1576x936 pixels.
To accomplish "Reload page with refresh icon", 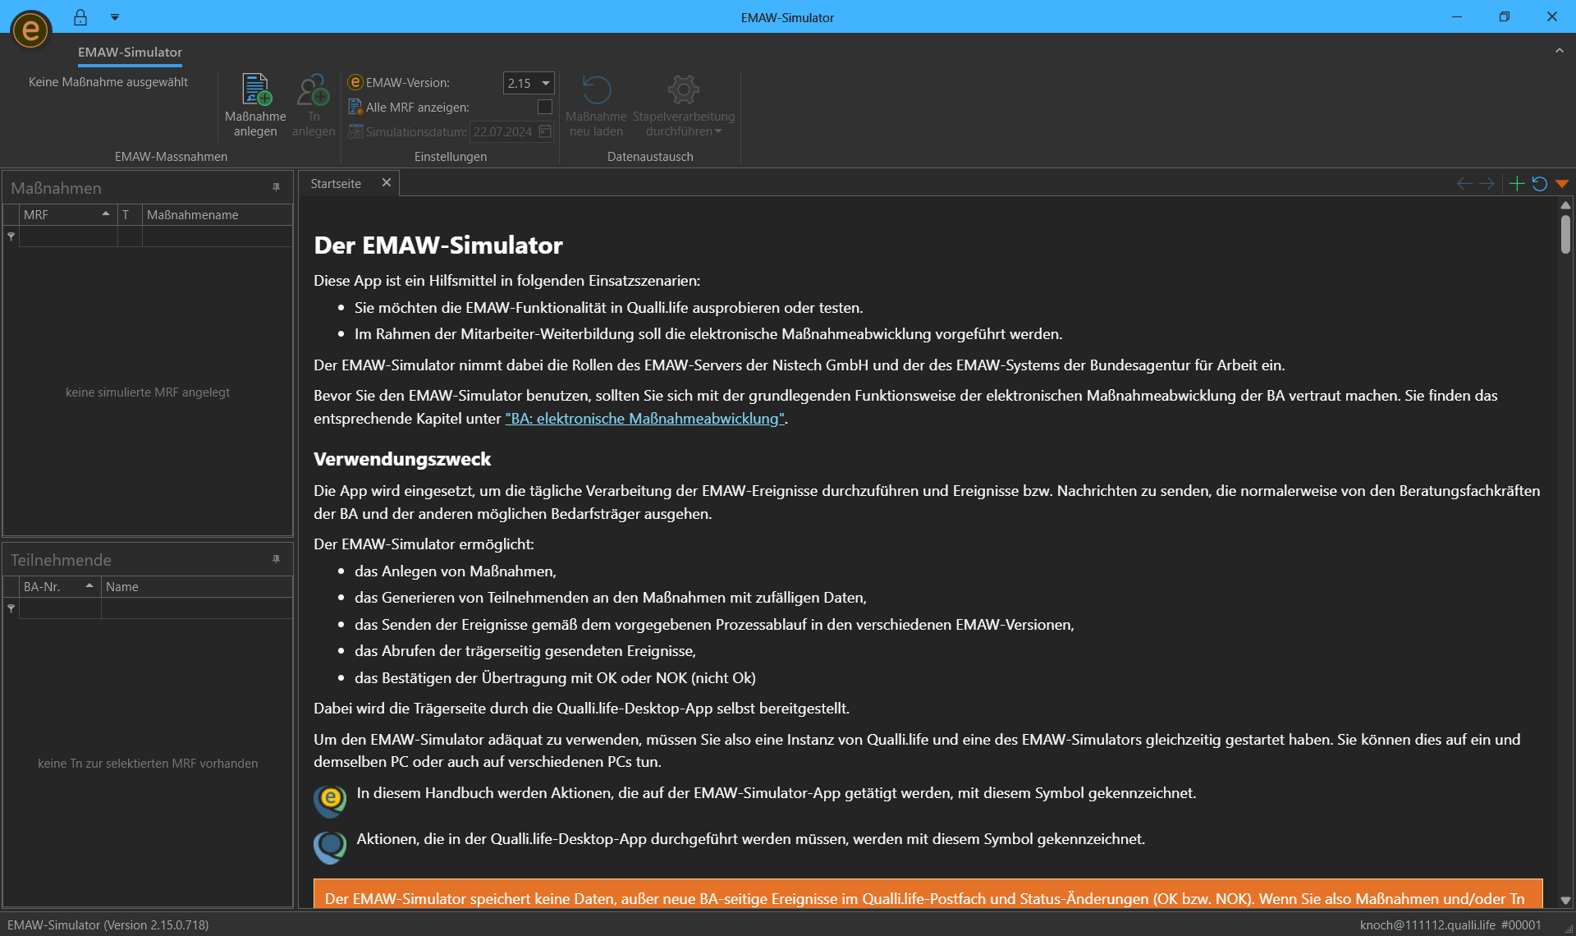I will 1540,184.
